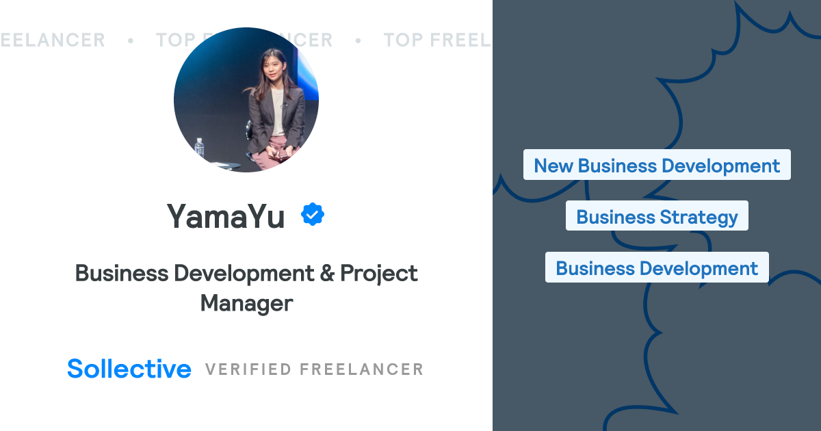Click the word Manager under the title
821x431 pixels.
(246, 303)
